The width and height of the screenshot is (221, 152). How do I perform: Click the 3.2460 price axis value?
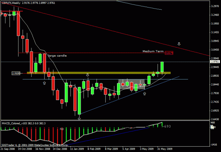point(215,15)
